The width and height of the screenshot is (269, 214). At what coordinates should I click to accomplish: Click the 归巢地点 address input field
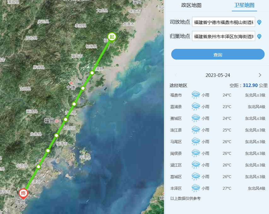(x=223, y=37)
